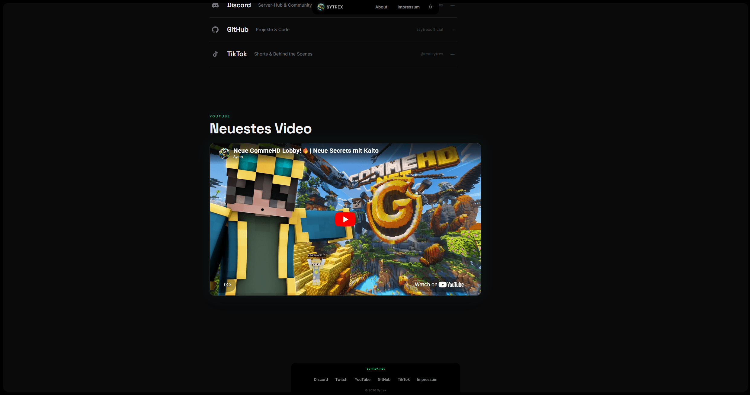
Task: Click the arrow in the Discord row
Action: tap(453, 5)
